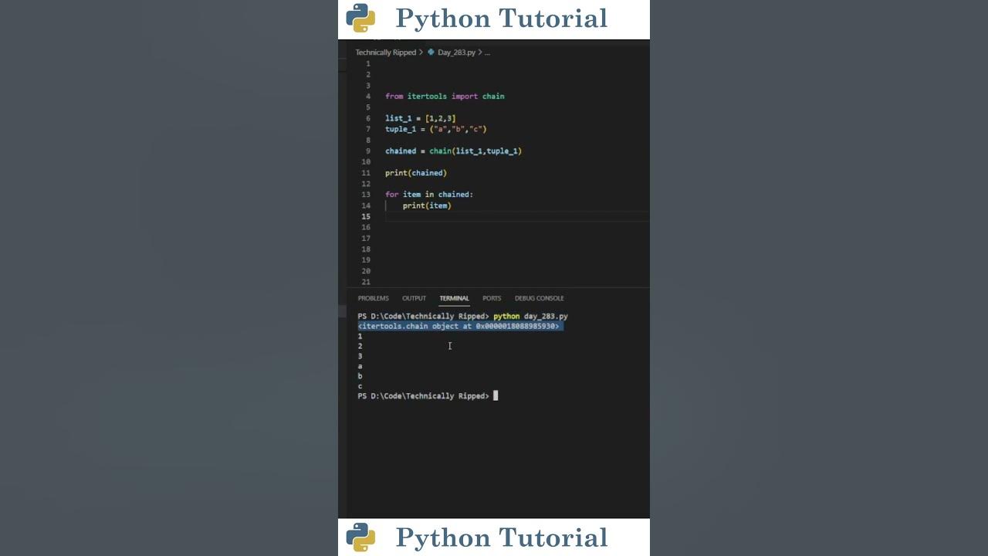
Task: Click the active line number 15
Action: (x=366, y=216)
